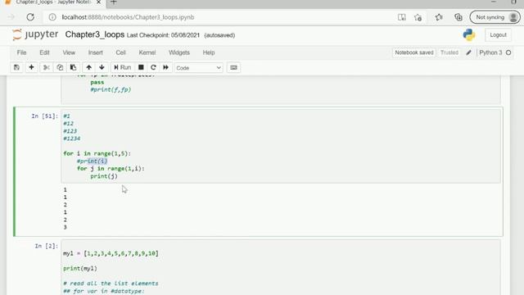524x295 pixels.
Task: Click the line 'for j in range(1,i):'
Action: click(x=111, y=169)
